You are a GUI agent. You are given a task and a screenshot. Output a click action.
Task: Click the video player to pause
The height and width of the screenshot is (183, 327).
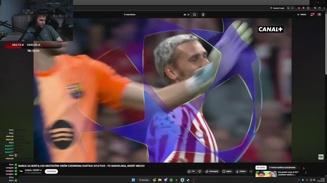coord(162,90)
